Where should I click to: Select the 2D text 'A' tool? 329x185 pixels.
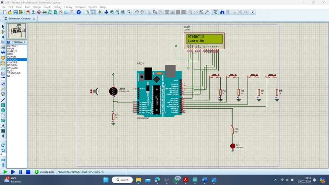(3, 126)
